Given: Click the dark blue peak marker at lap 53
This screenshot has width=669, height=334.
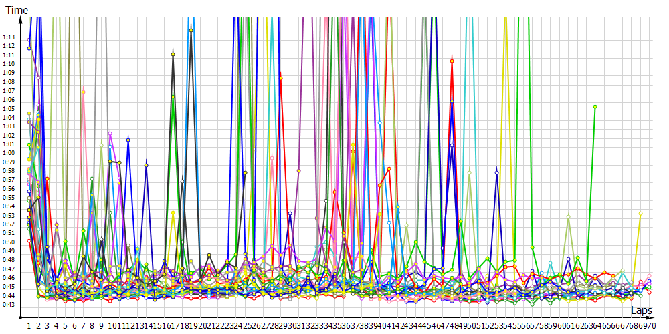Looking at the screenshot, I should [x=496, y=172].
